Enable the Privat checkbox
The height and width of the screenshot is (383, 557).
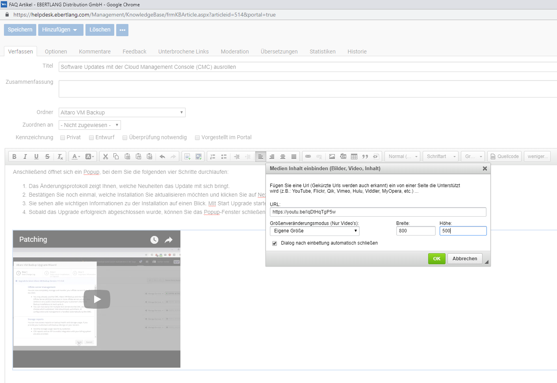(x=63, y=138)
